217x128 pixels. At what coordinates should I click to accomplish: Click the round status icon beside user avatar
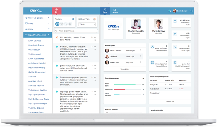click(170, 11)
